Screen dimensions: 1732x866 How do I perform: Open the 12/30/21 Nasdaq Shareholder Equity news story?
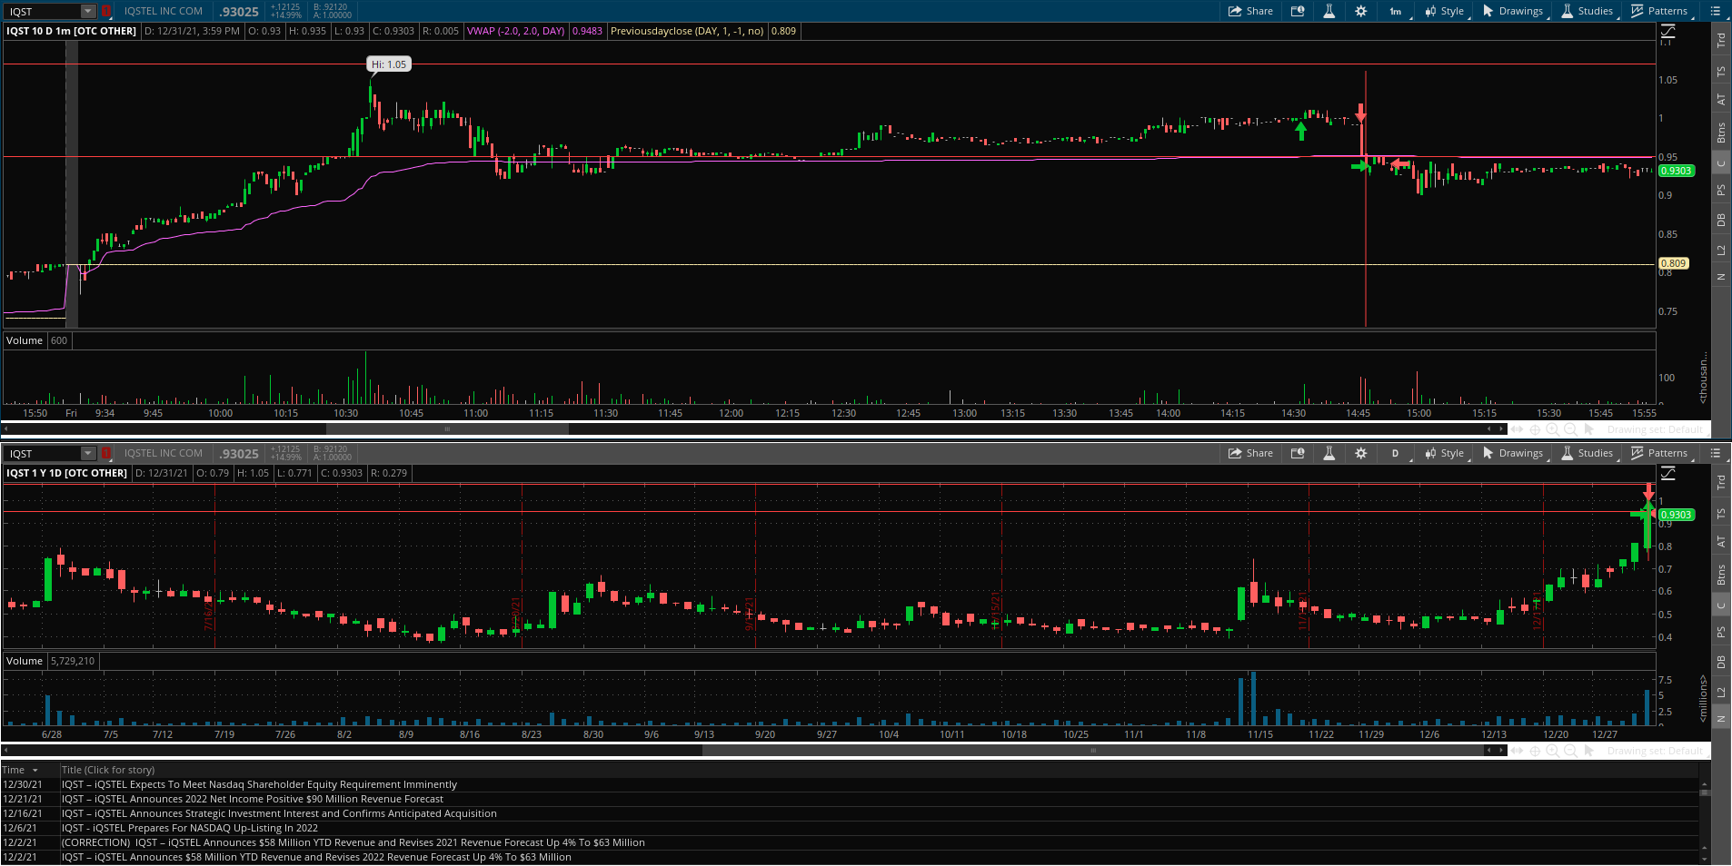259,784
